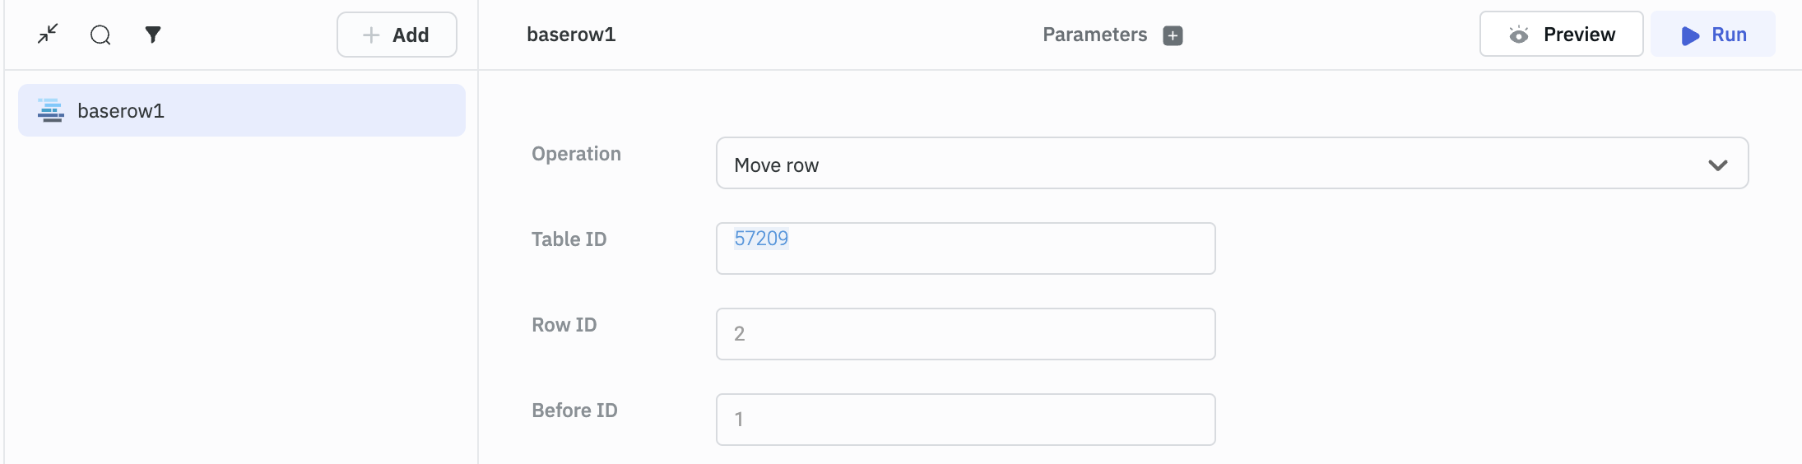The width and height of the screenshot is (1802, 464).
Task: Click into the Row ID field
Action: (965, 334)
